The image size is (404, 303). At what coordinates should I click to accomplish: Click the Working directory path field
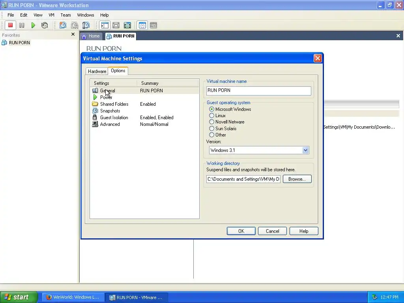[x=243, y=179]
